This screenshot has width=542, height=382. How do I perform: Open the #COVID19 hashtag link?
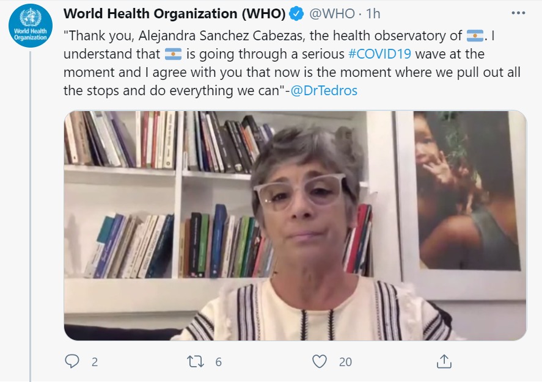coord(379,54)
